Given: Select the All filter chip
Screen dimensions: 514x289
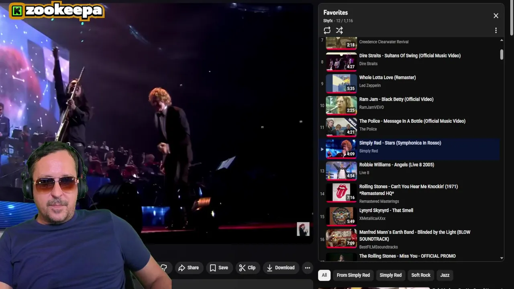Looking at the screenshot, I should point(324,275).
